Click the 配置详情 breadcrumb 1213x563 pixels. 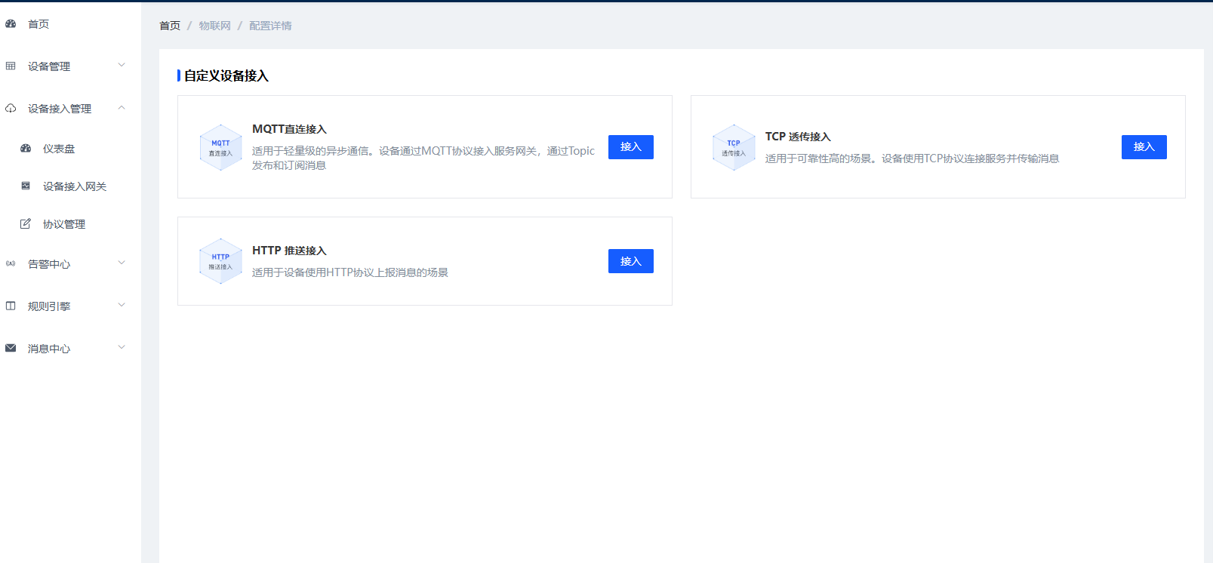pos(270,26)
